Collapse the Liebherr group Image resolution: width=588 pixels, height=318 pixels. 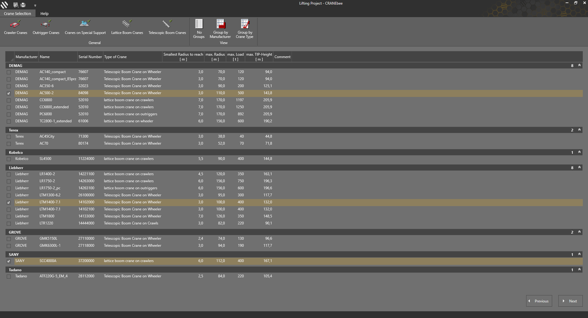(579, 168)
